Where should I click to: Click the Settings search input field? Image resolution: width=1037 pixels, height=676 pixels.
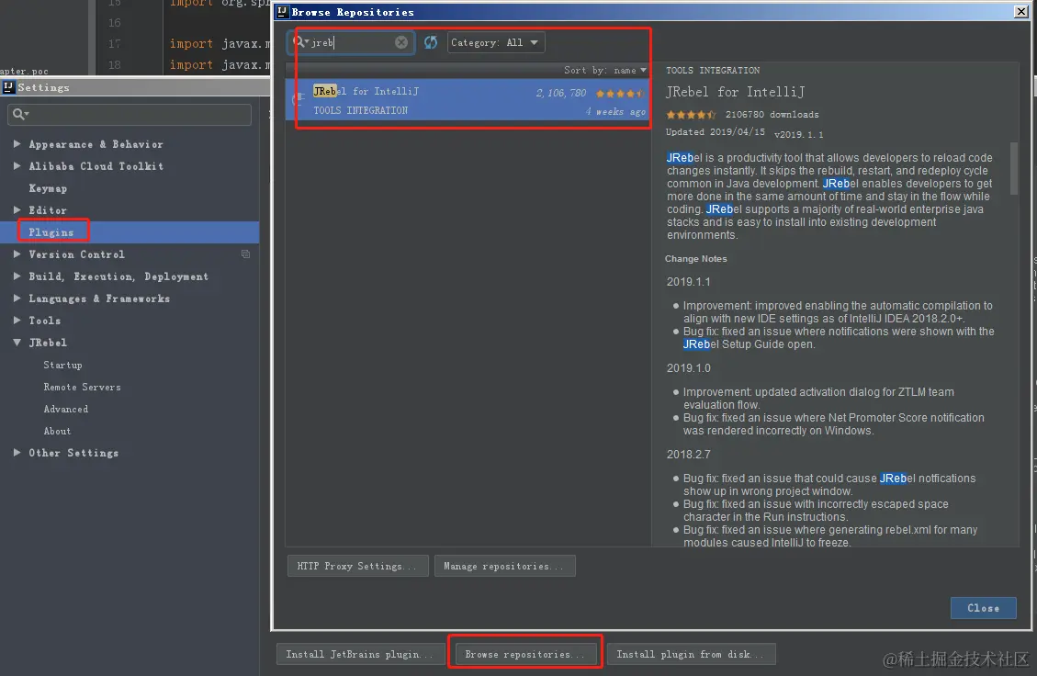click(x=130, y=115)
